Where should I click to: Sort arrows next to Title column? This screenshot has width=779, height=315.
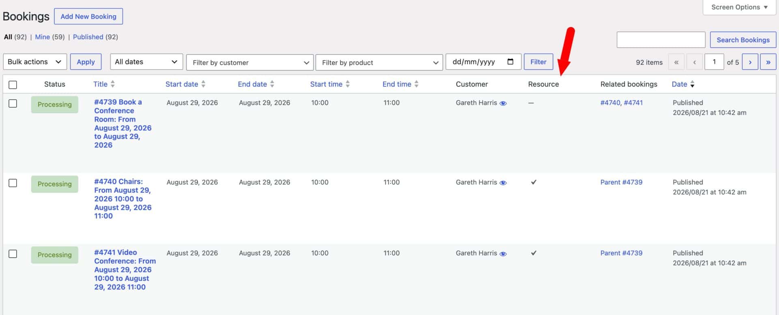[113, 84]
